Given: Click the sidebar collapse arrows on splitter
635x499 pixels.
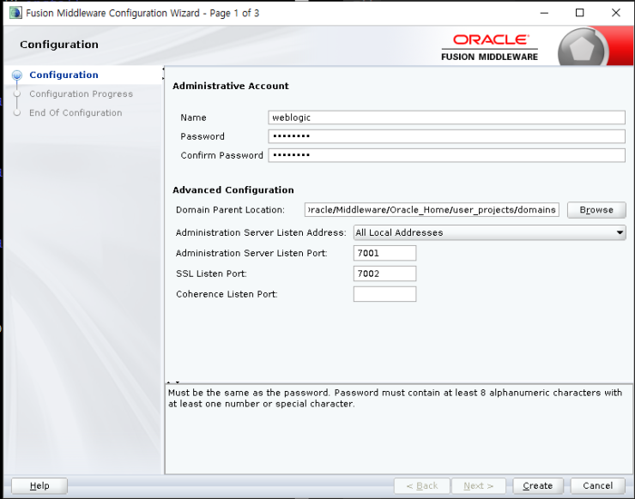Looking at the screenshot, I should point(163,73).
